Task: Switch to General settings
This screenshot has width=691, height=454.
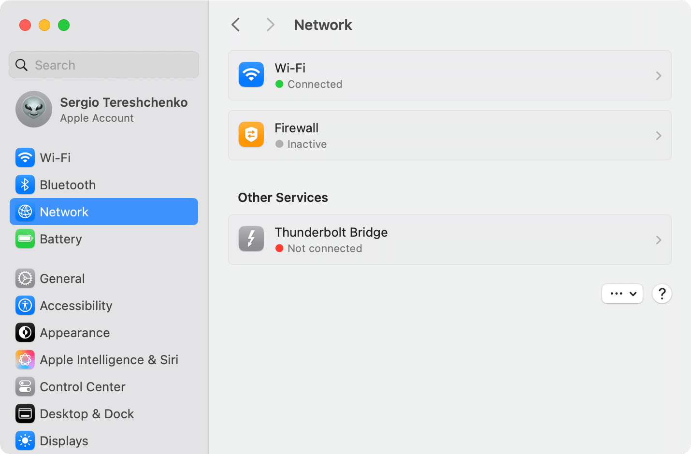Action: tap(25, 278)
